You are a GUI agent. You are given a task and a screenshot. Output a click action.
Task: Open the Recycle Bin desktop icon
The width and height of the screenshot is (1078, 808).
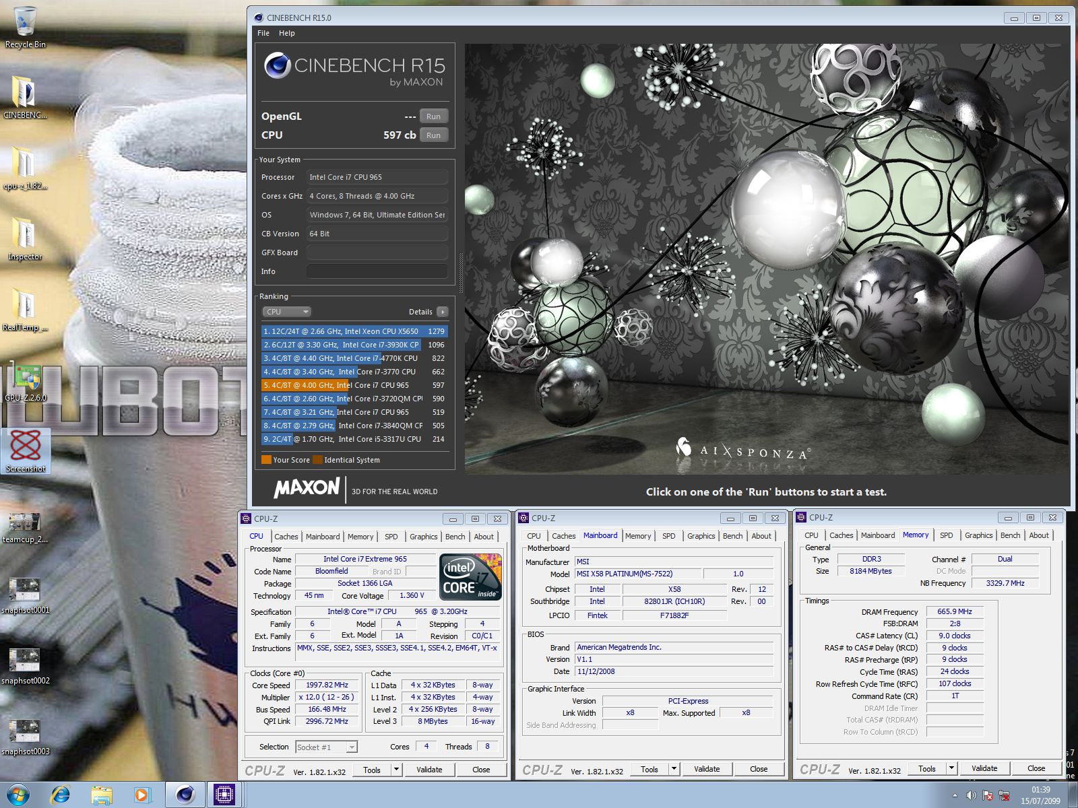pos(26,27)
